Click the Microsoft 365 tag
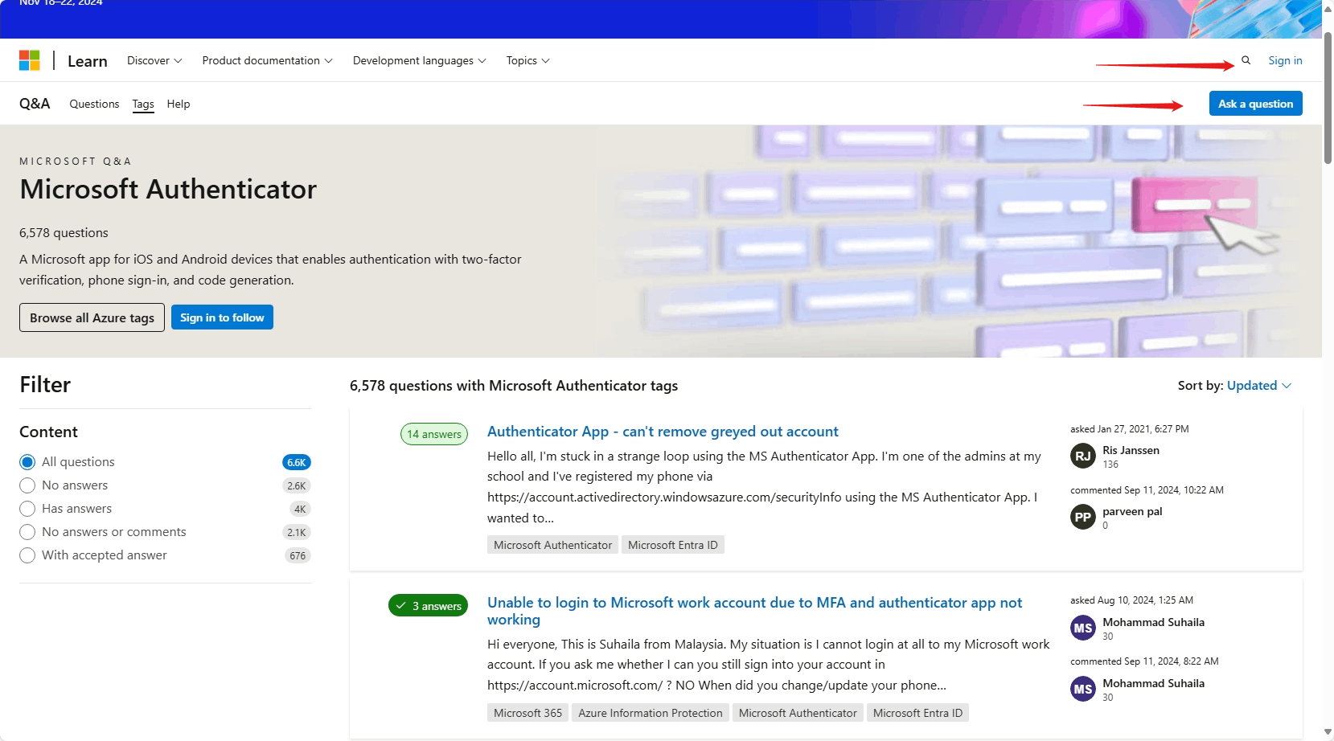The image size is (1334, 741). click(x=527, y=713)
